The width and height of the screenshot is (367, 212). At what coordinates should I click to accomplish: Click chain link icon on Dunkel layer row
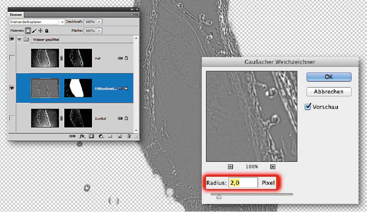[120, 118]
